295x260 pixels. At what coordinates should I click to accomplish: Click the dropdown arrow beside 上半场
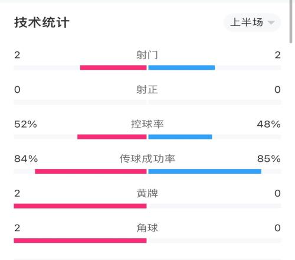[271, 22]
